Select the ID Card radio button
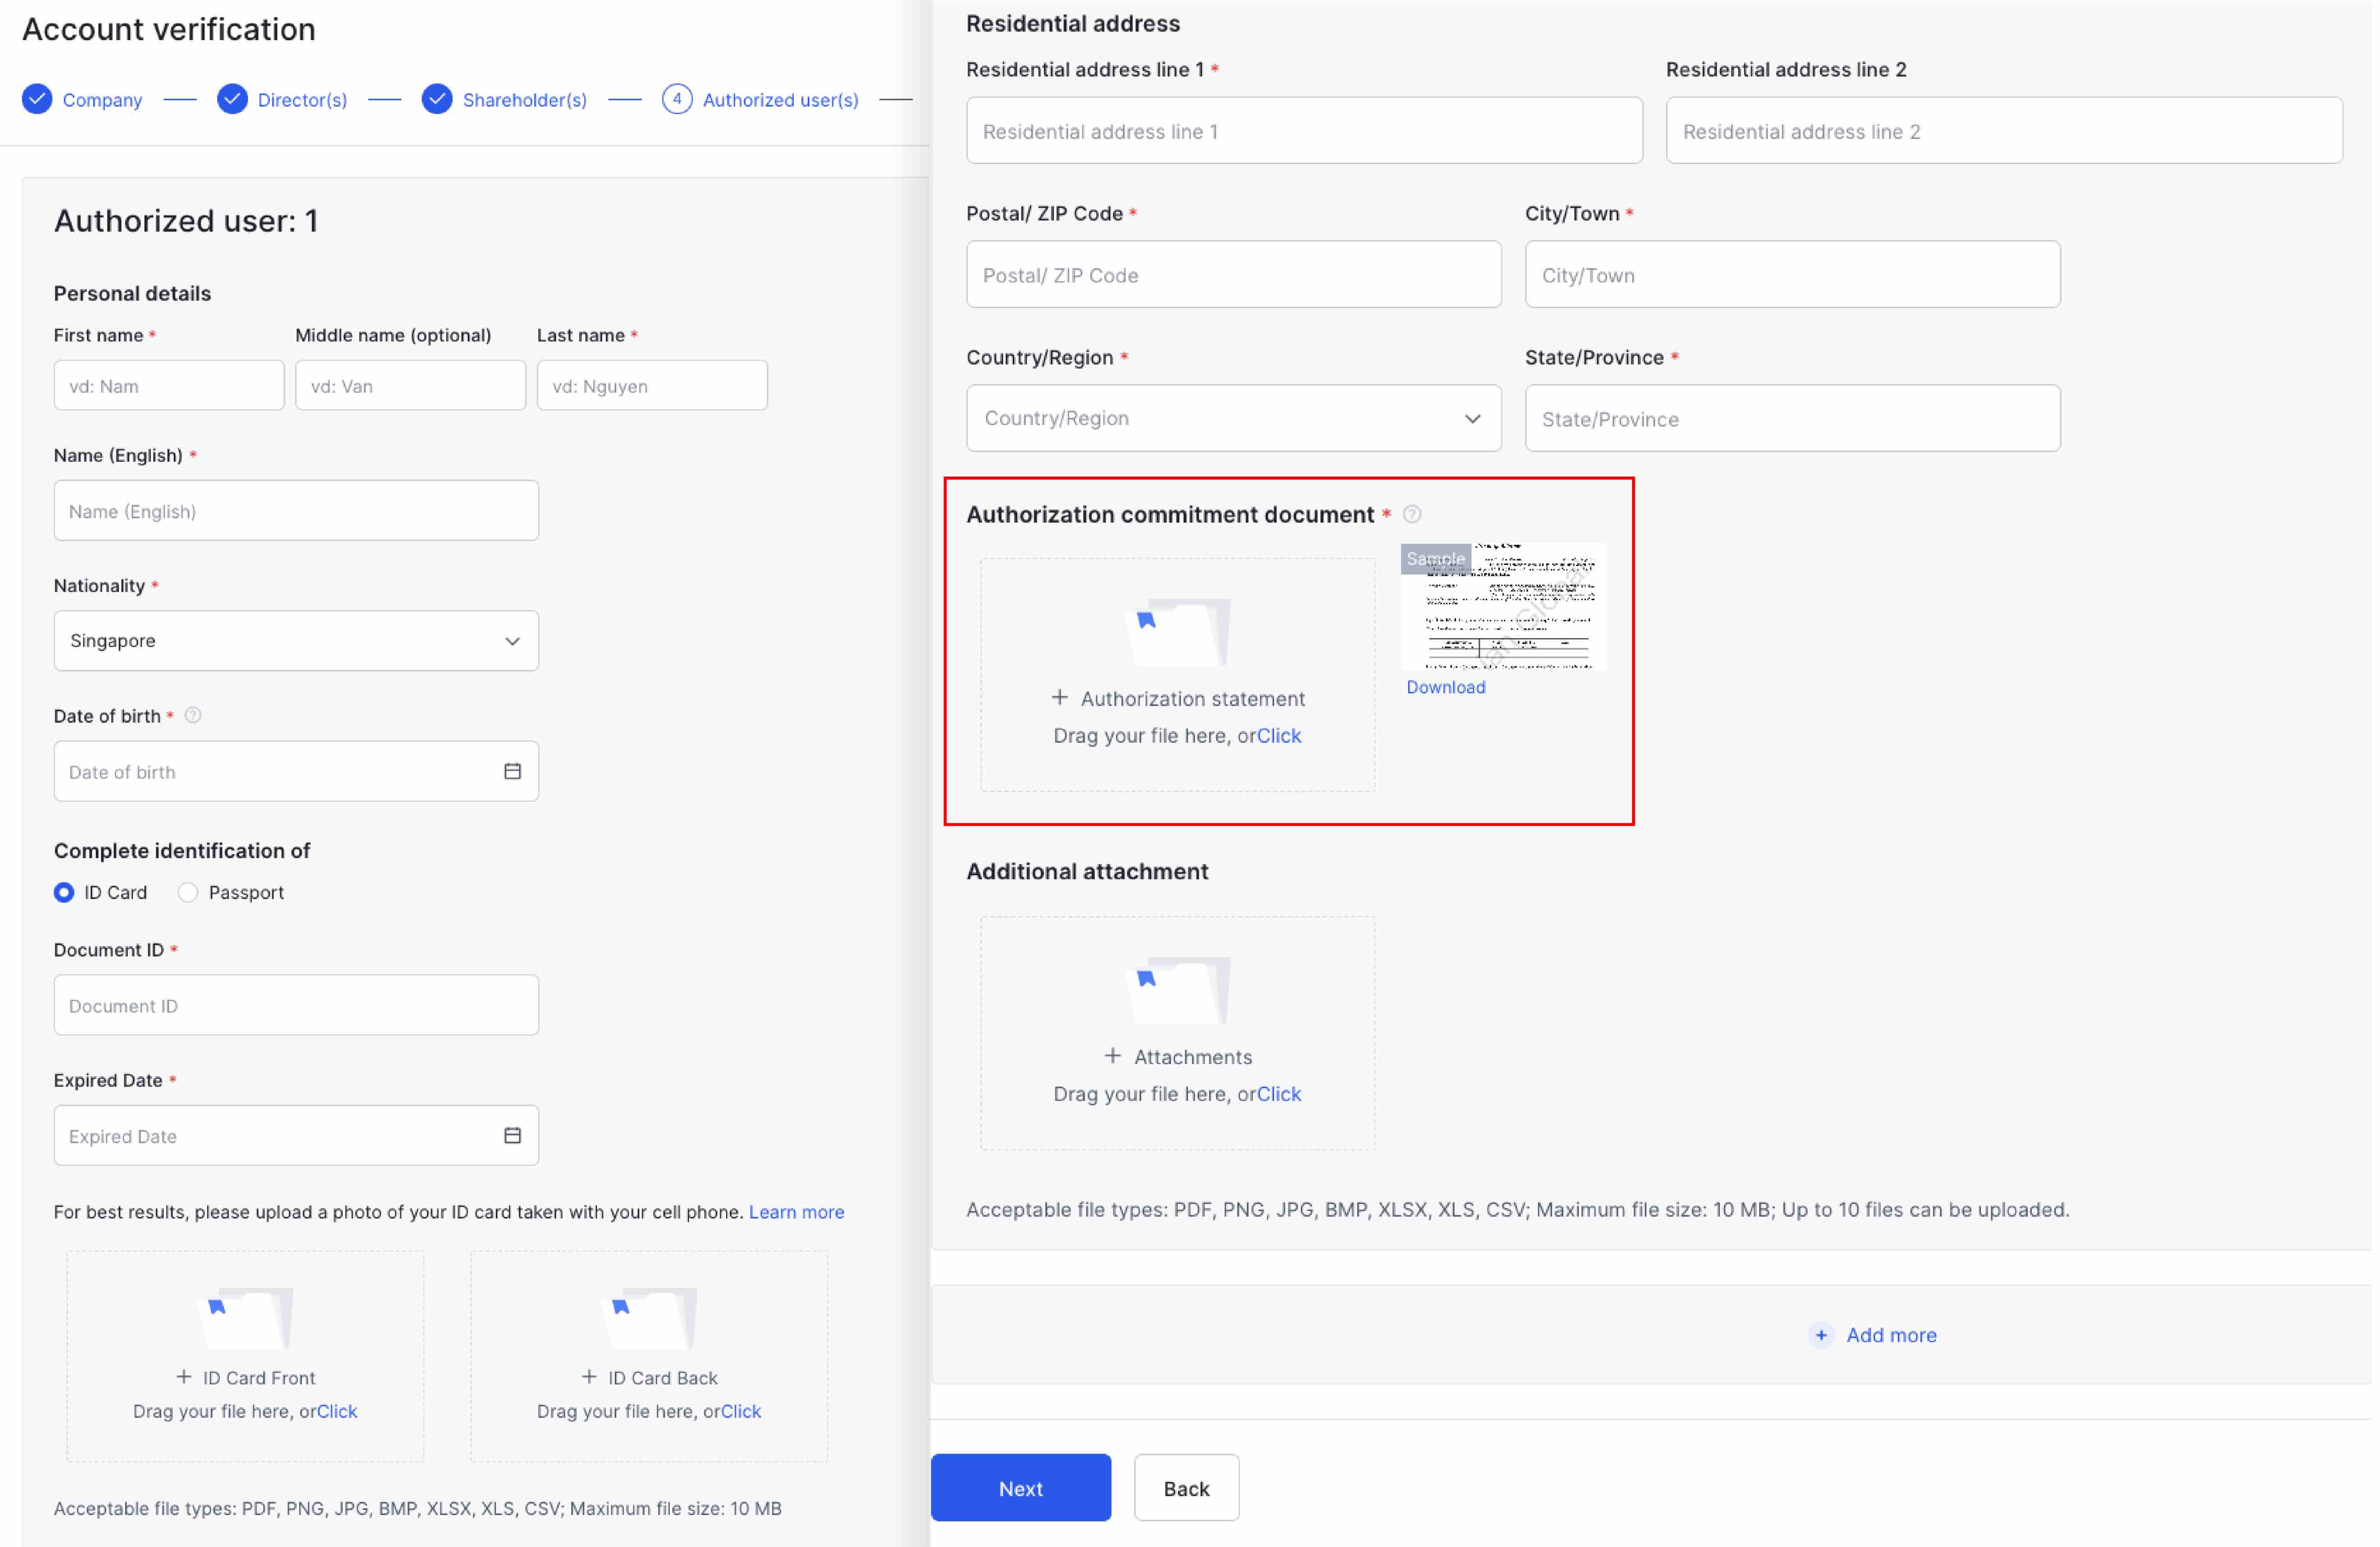 coord(64,892)
